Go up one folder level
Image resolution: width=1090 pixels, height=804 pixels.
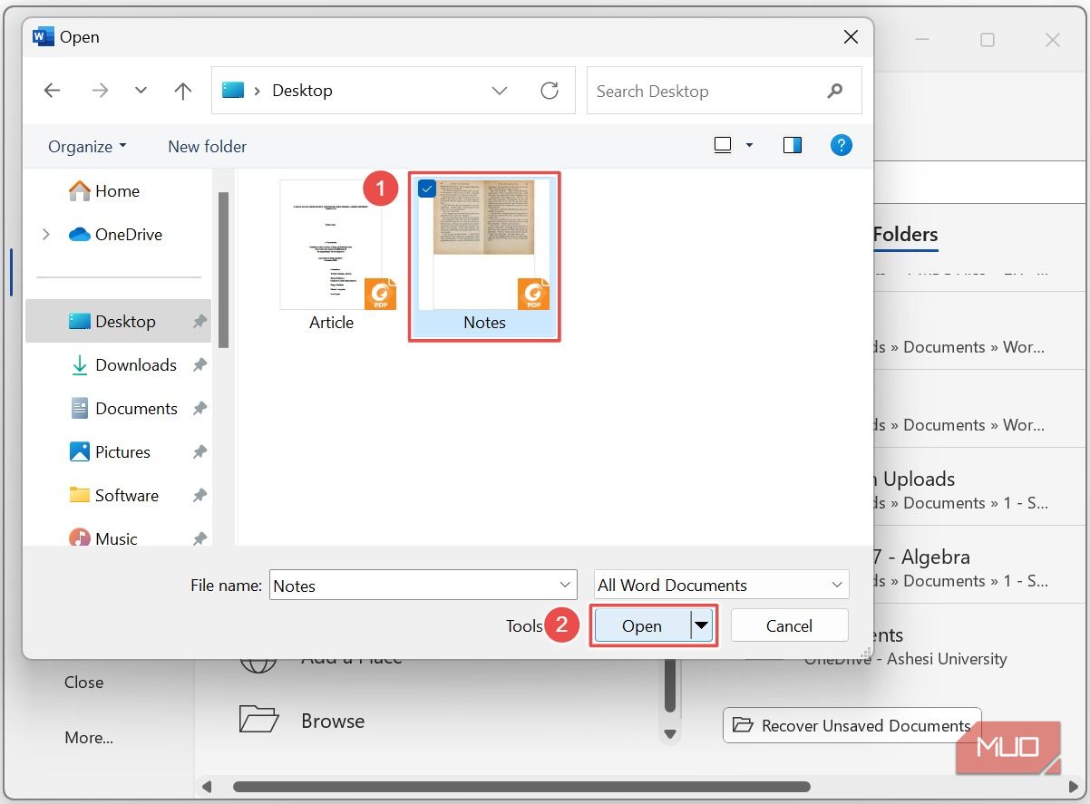183,91
